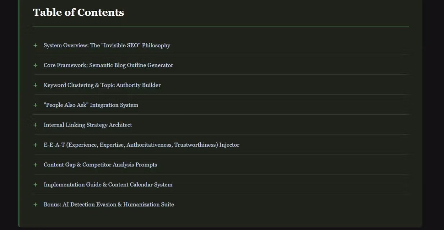Click plus icon beside Content Gap entry

(35, 165)
